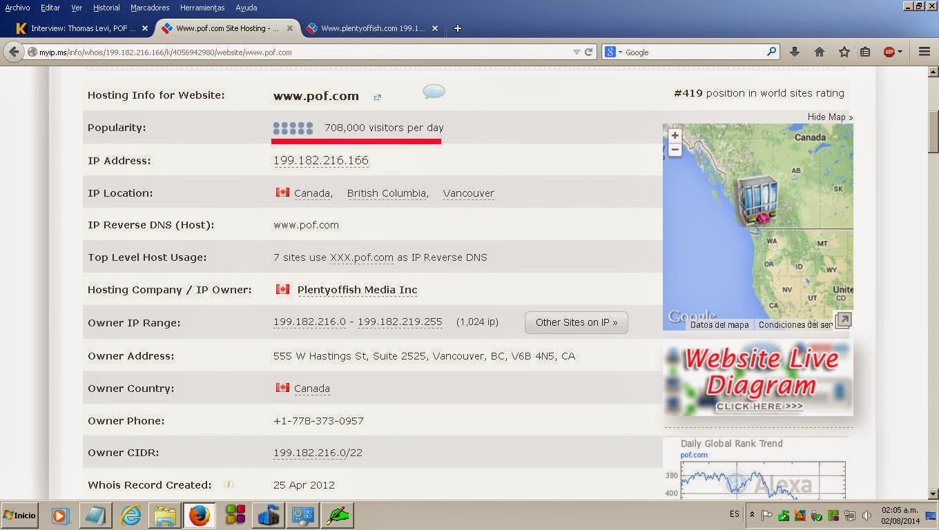Screen dimensions: 939x530
Task: Open a new tab with plus button
Action: [457, 28]
